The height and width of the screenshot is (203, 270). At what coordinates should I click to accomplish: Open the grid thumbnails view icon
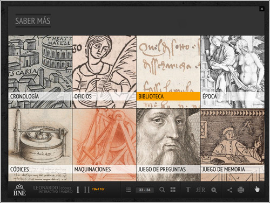[x=173, y=190]
